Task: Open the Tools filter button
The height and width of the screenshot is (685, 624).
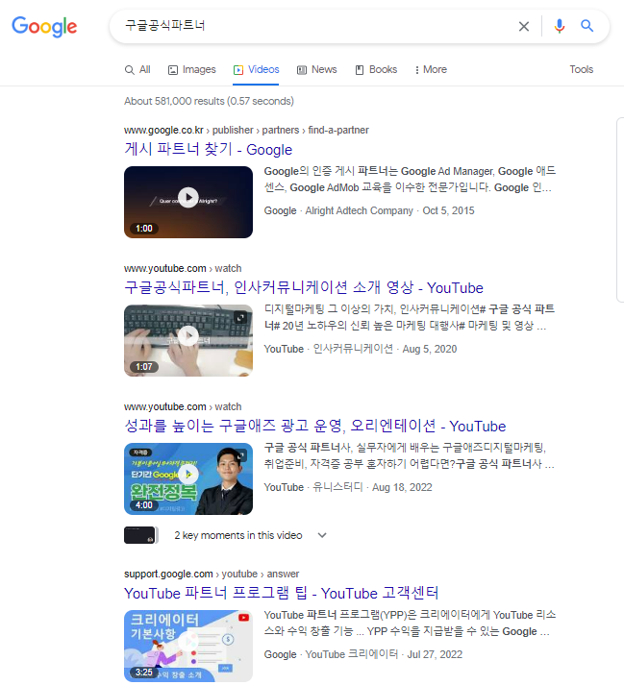Action: pos(581,69)
